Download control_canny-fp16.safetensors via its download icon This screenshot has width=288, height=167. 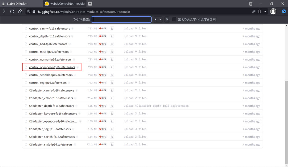pyautogui.click(x=112, y=28)
